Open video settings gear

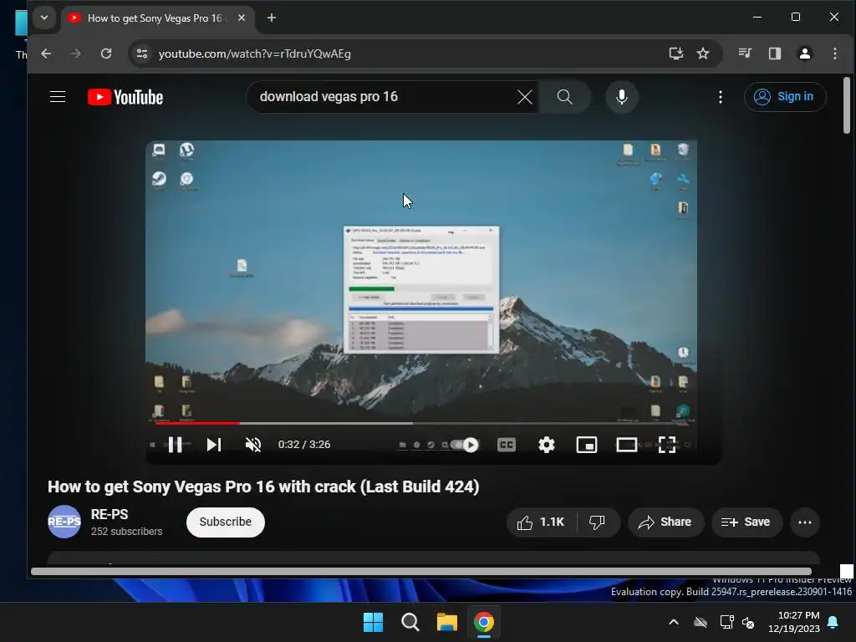click(x=547, y=445)
